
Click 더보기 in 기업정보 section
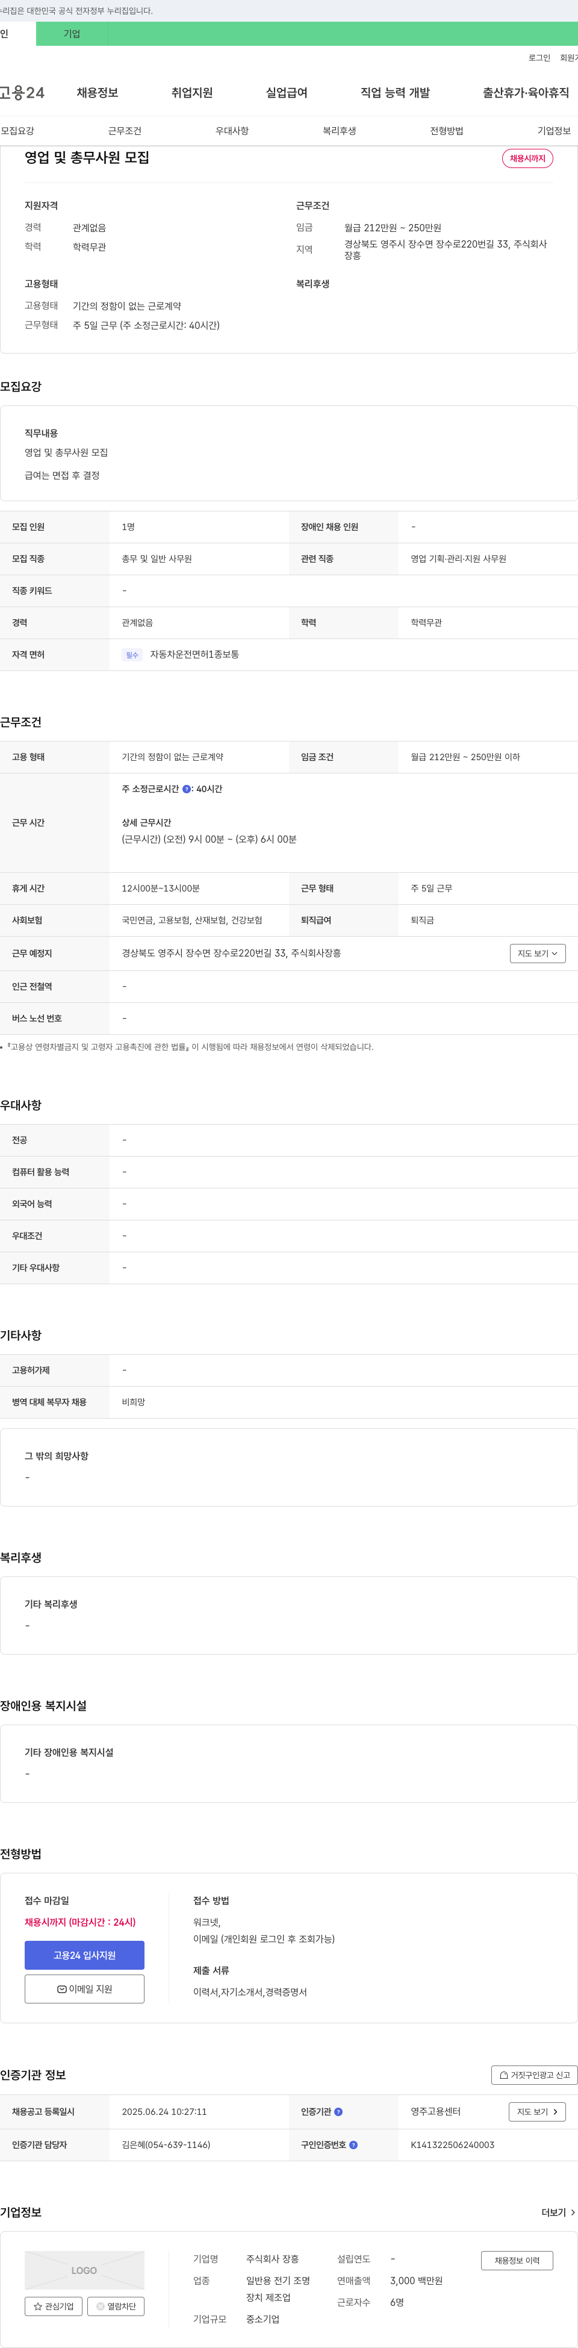pyautogui.click(x=557, y=2212)
